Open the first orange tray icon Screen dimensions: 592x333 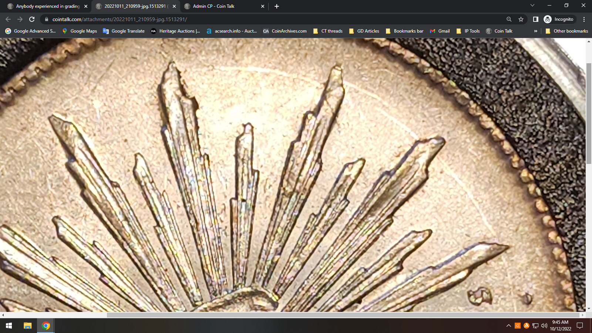pyautogui.click(x=518, y=326)
